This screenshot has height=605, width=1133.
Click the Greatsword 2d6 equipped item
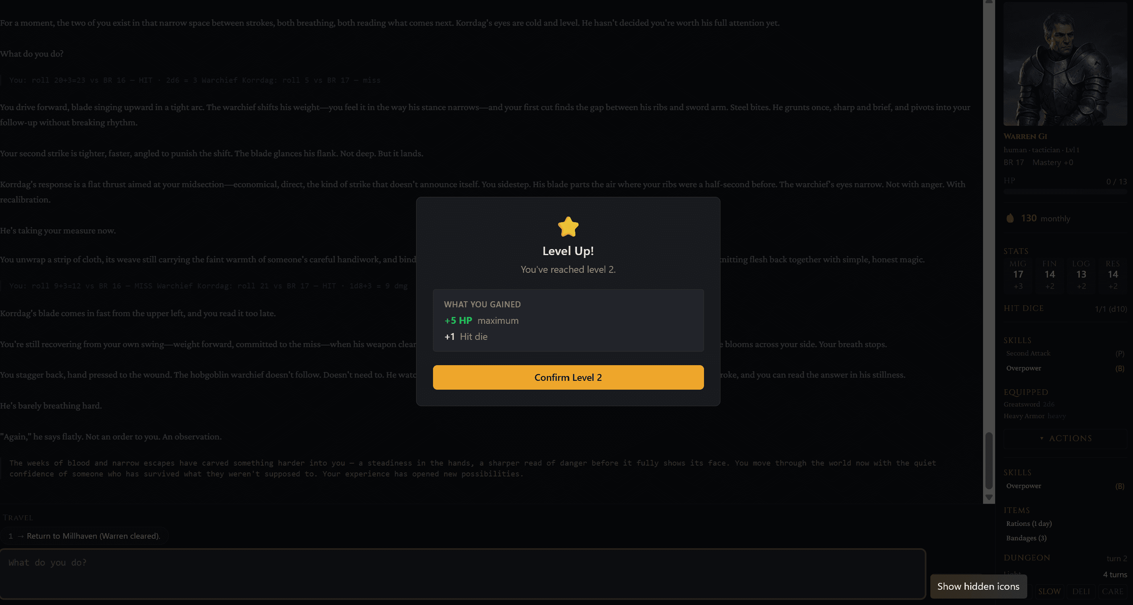coord(1029,404)
